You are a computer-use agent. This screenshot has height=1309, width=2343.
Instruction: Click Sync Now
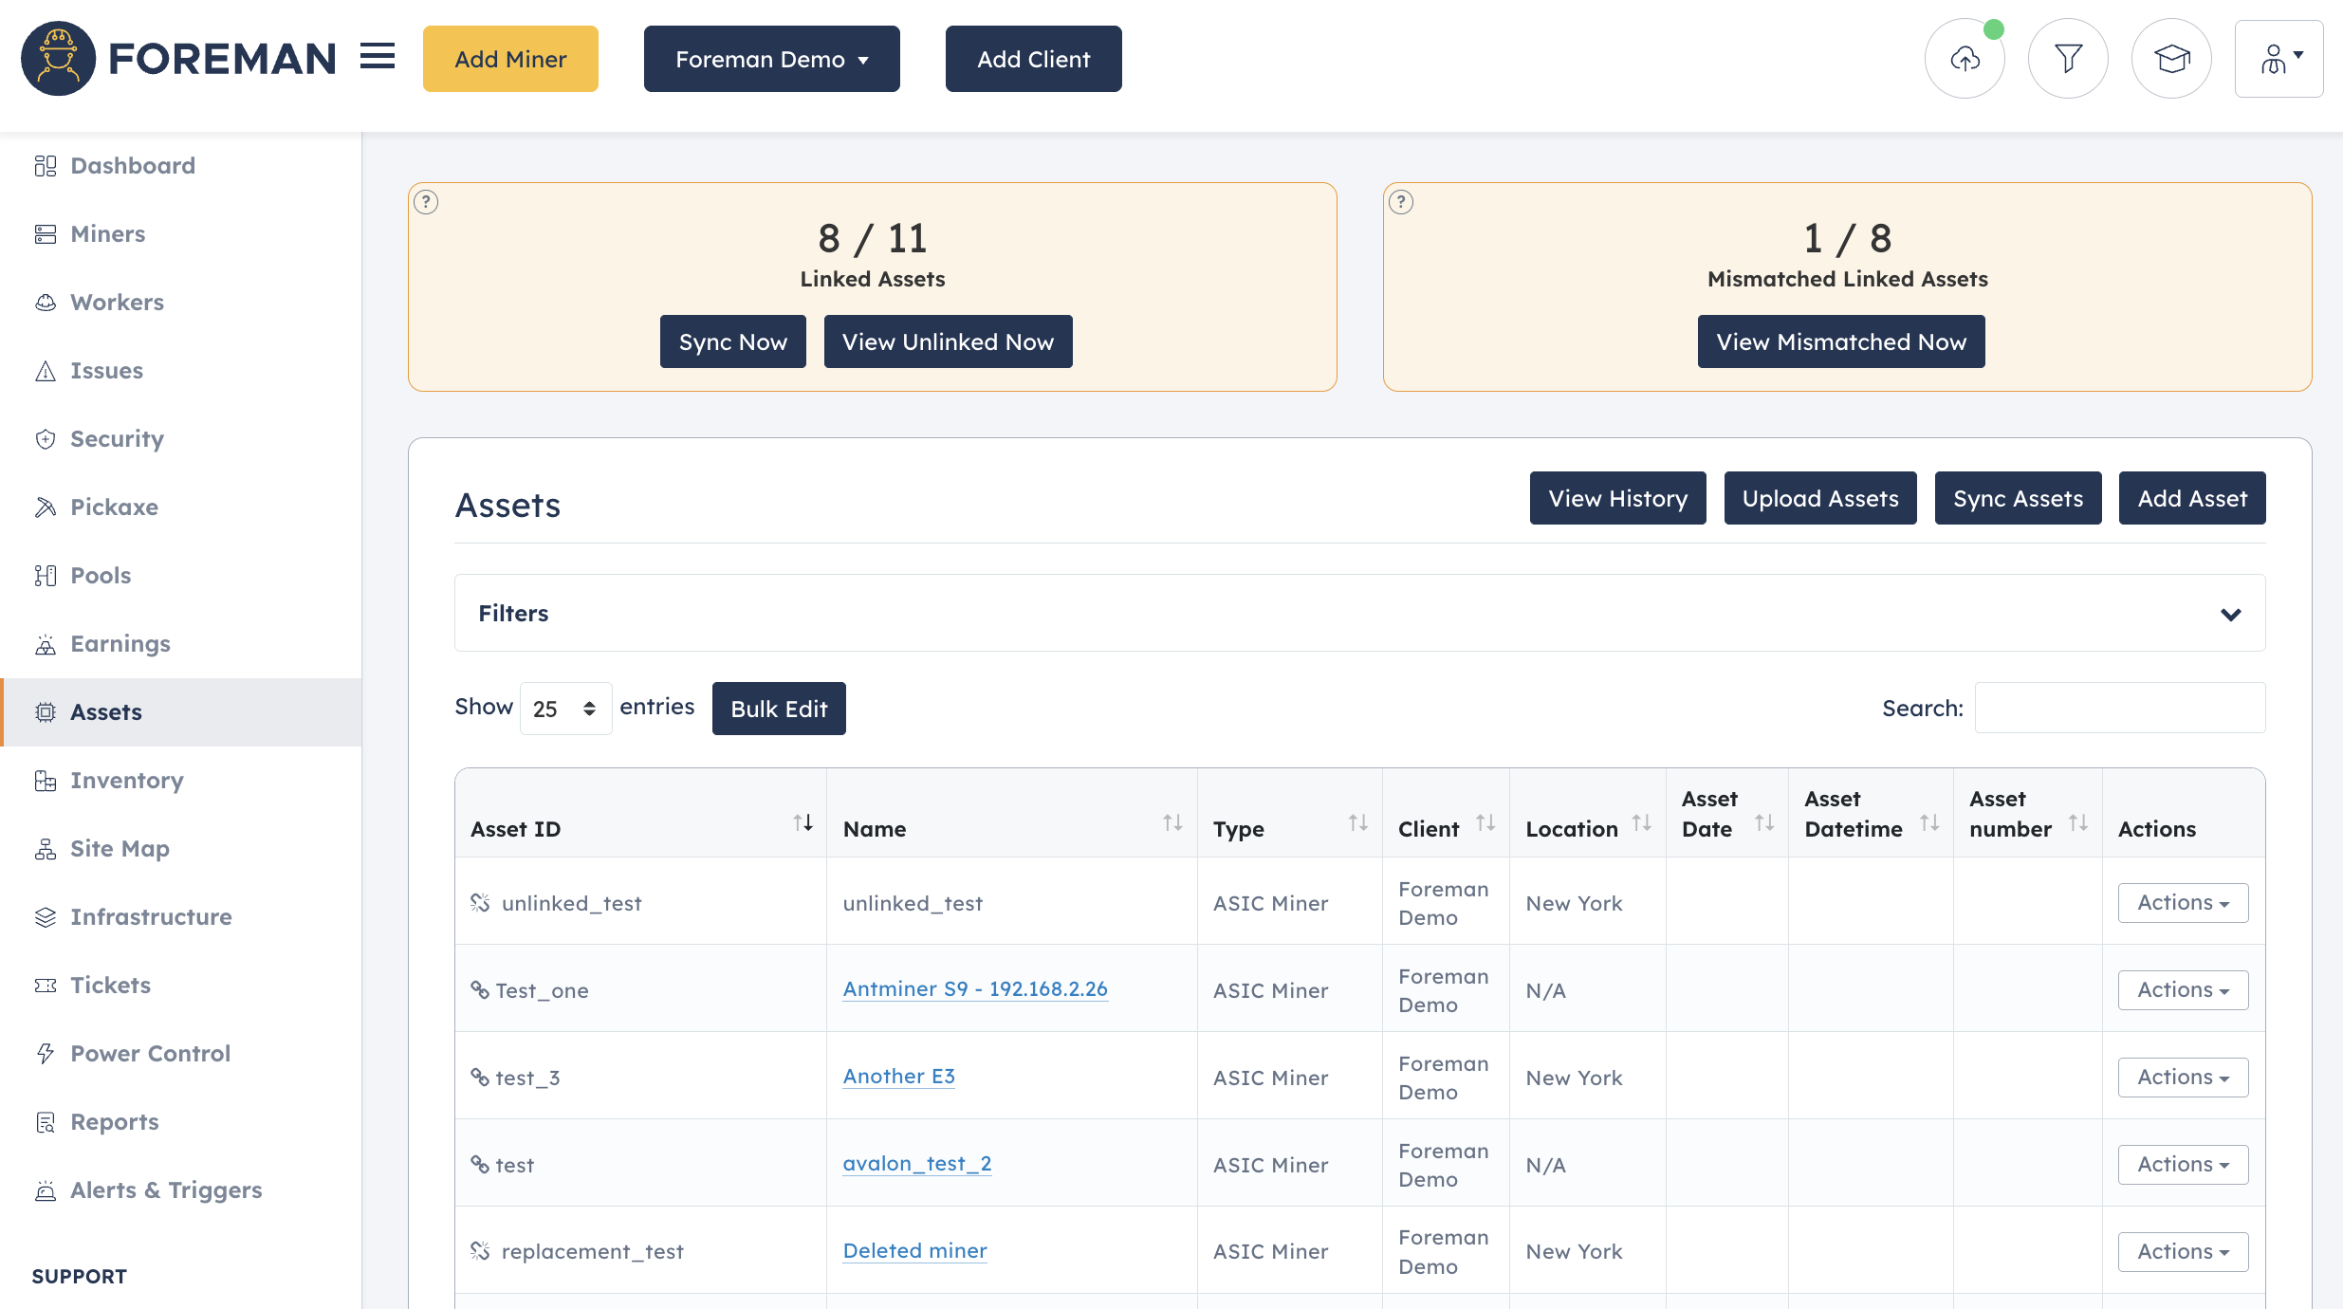pyautogui.click(x=732, y=341)
